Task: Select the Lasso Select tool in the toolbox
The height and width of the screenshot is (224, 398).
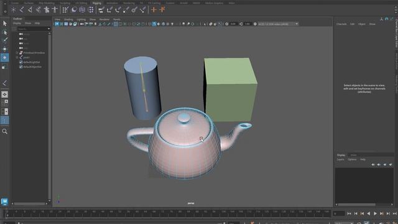Action: [4, 32]
